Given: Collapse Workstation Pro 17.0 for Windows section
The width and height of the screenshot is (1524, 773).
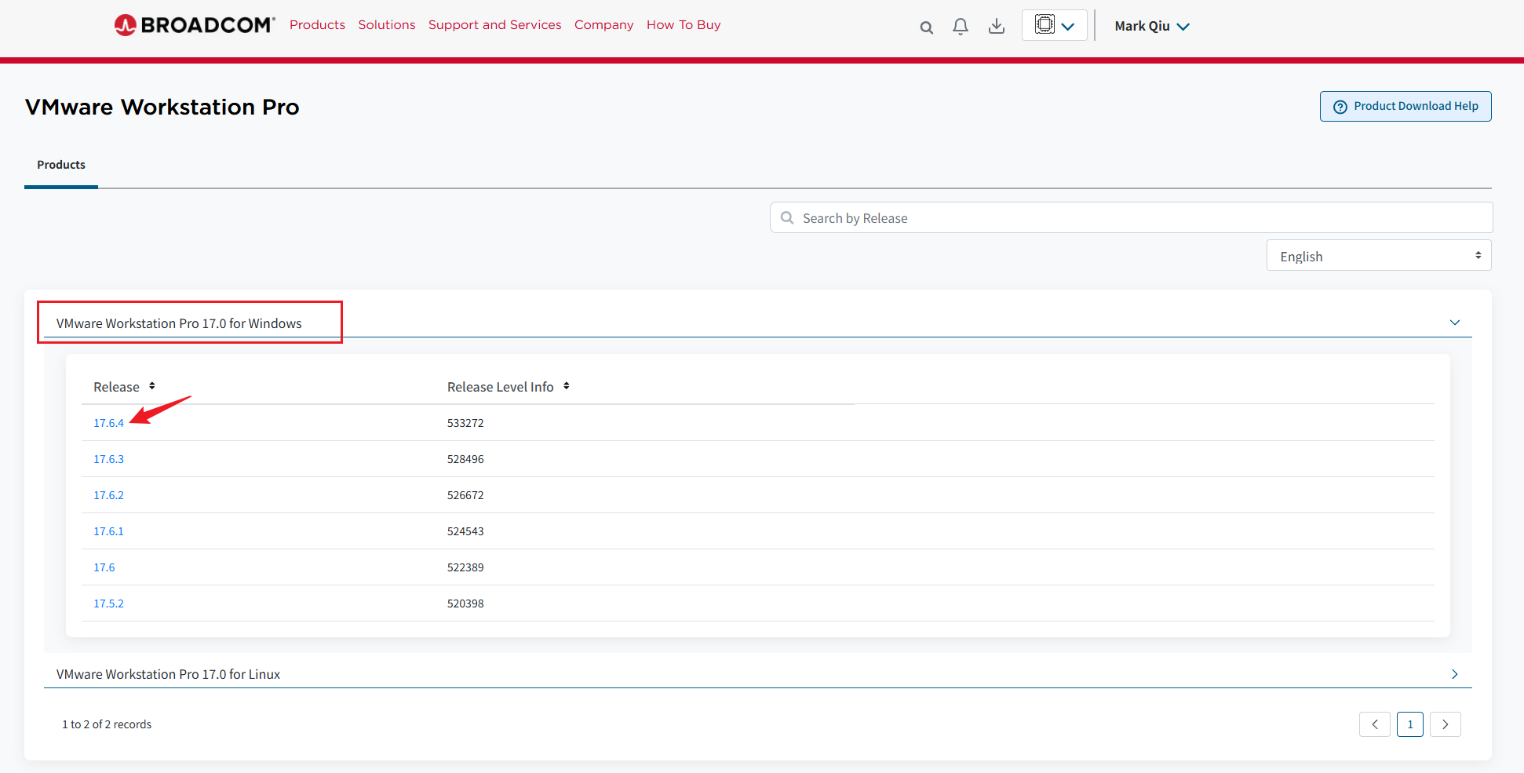Looking at the screenshot, I should [1454, 323].
